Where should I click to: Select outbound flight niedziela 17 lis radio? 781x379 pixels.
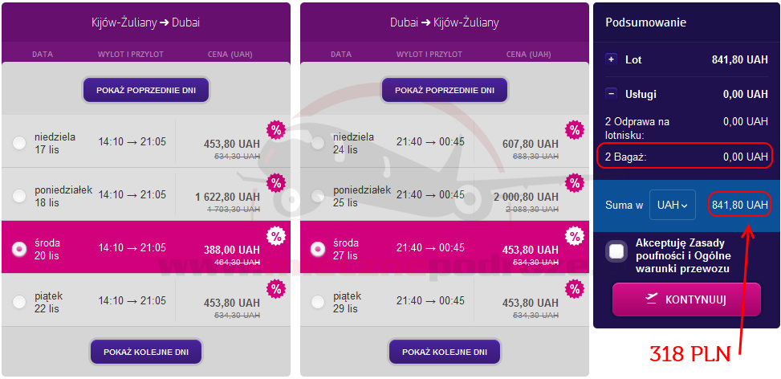click(x=19, y=143)
